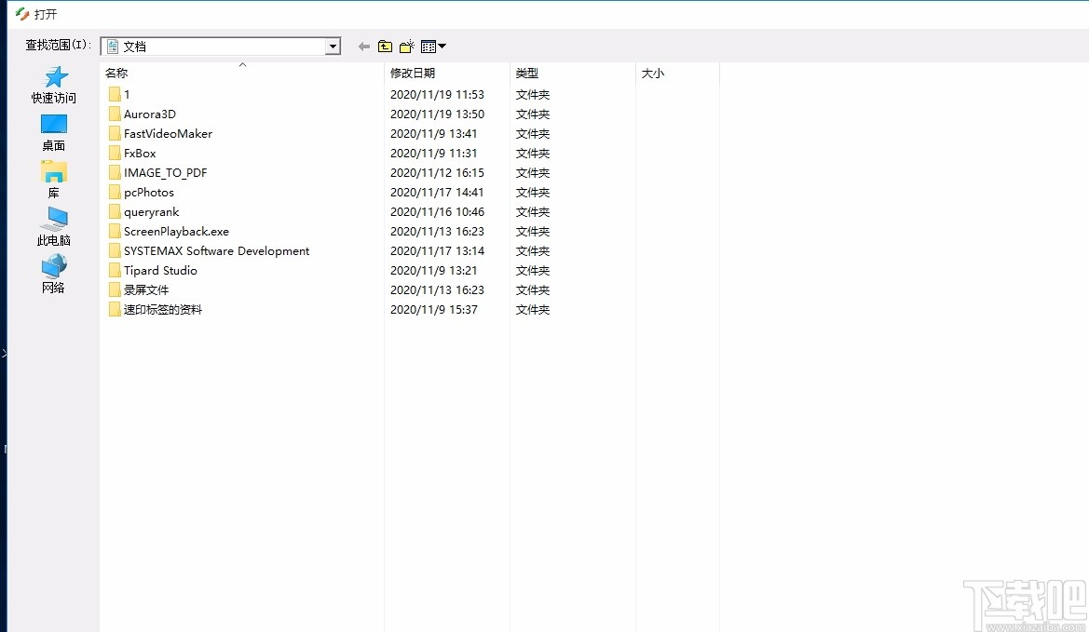Click the view mode list icon

click(429, 45)
